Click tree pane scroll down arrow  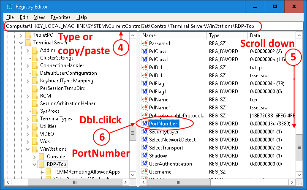(x=133, y=175)
